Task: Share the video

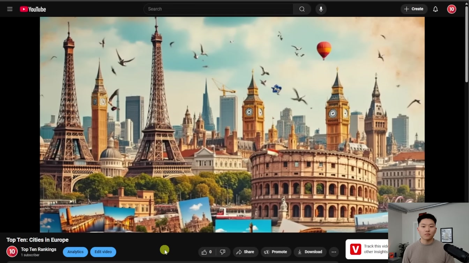Action: point(245,252)
